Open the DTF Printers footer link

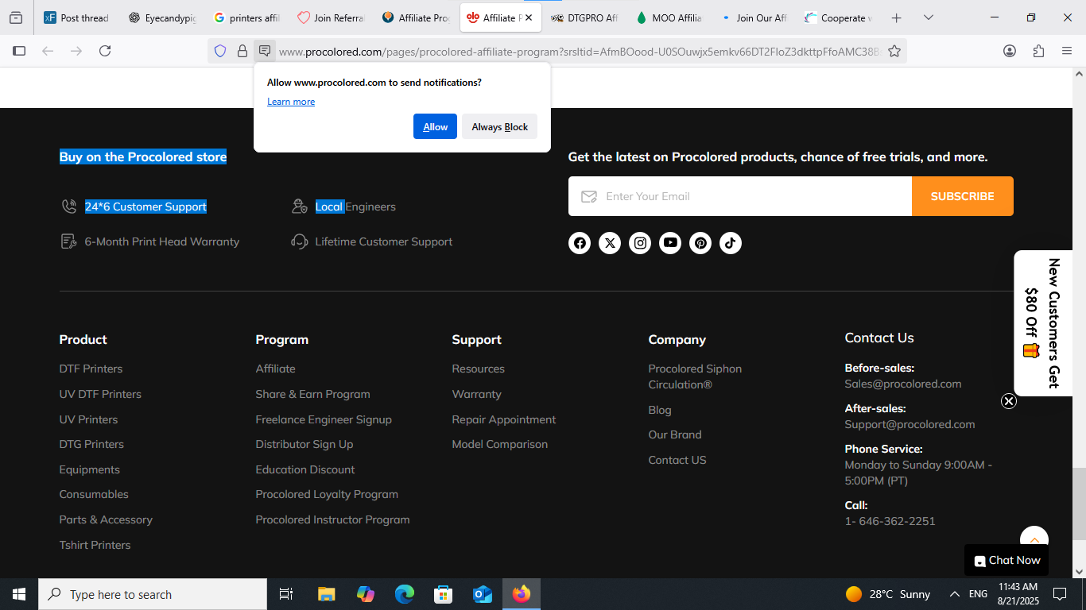coord(91,369)
